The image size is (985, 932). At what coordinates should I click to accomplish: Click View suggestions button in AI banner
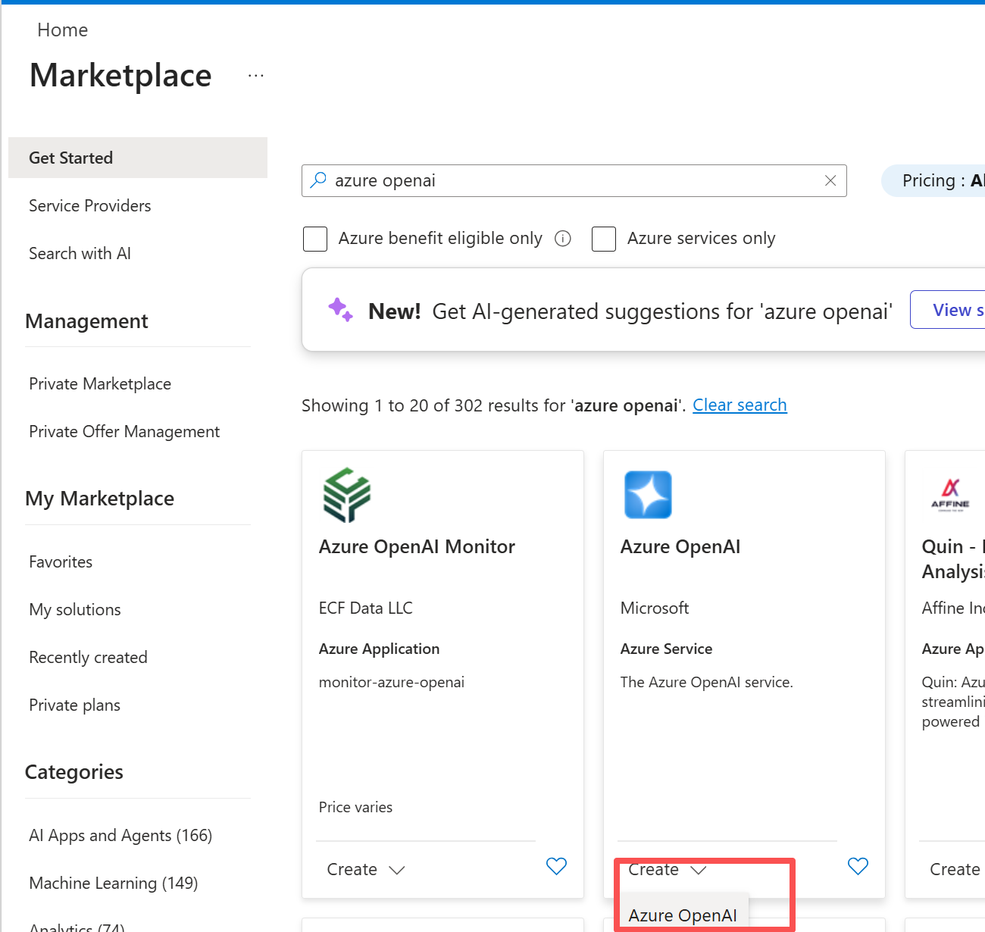click(948, 310)
